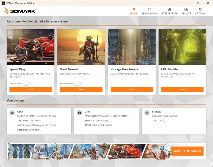Click the Storage drive icon

point(147,113)
